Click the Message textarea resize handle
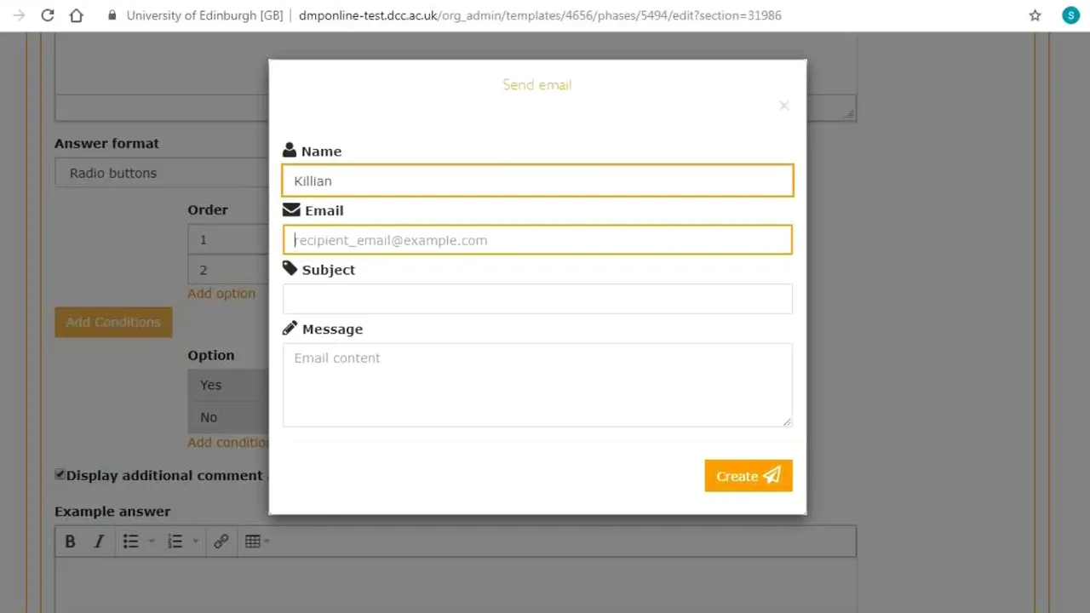 click(787, 421)
